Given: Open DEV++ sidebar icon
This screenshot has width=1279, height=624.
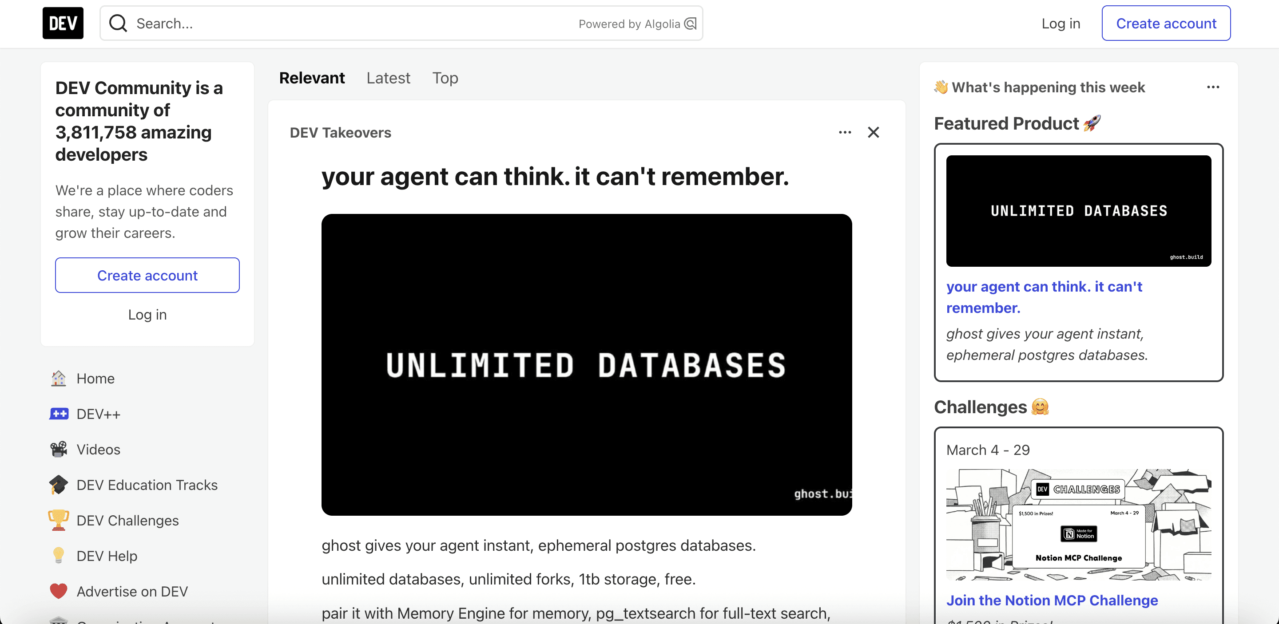Looking at the screenshot, I should click(x=59, y=414).
